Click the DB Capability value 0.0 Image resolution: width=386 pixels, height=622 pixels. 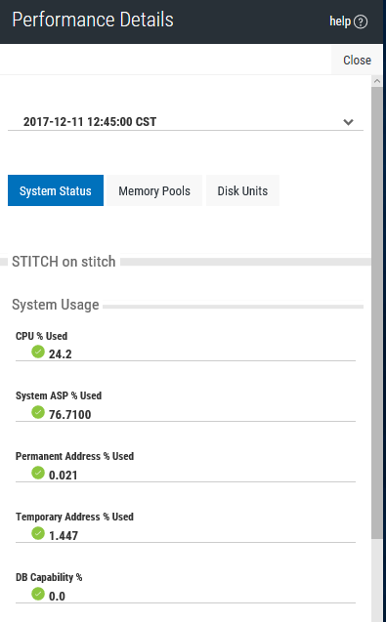(x=57, y=597)
